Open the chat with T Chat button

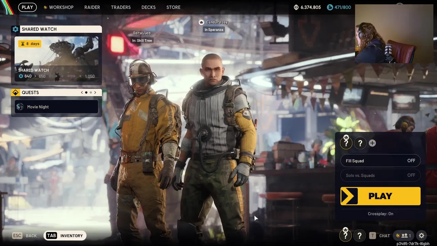379,236
